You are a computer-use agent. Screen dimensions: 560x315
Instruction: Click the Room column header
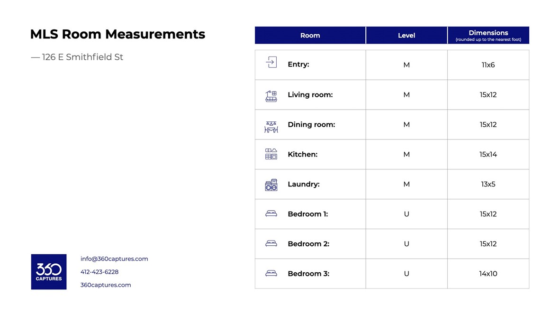(310, 36)
